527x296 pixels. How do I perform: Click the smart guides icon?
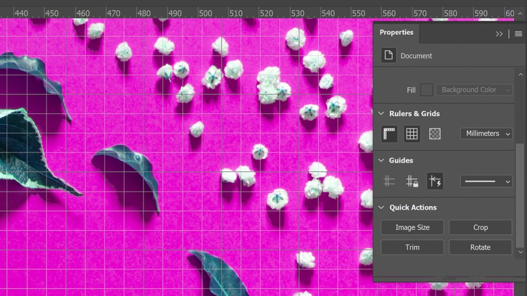coord(435,181)
